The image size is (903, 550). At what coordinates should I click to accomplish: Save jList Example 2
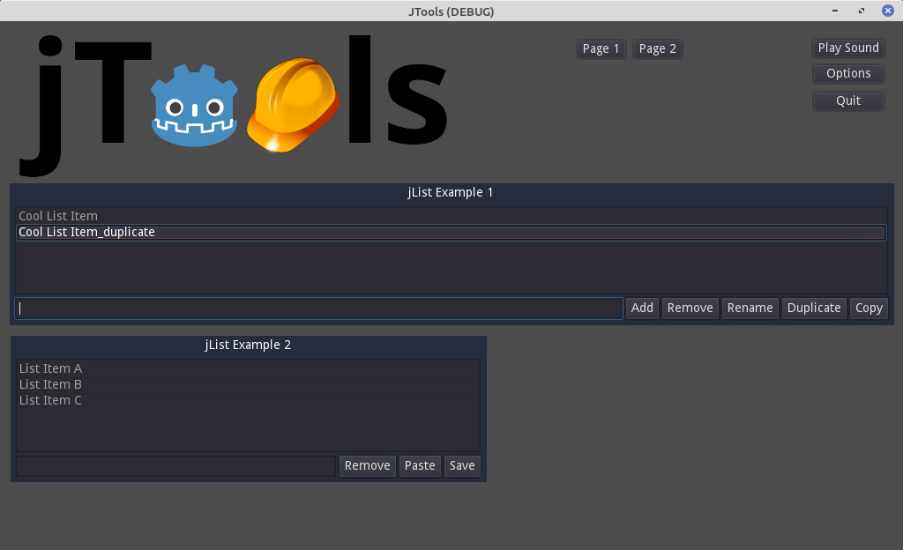tap(462, 466)
